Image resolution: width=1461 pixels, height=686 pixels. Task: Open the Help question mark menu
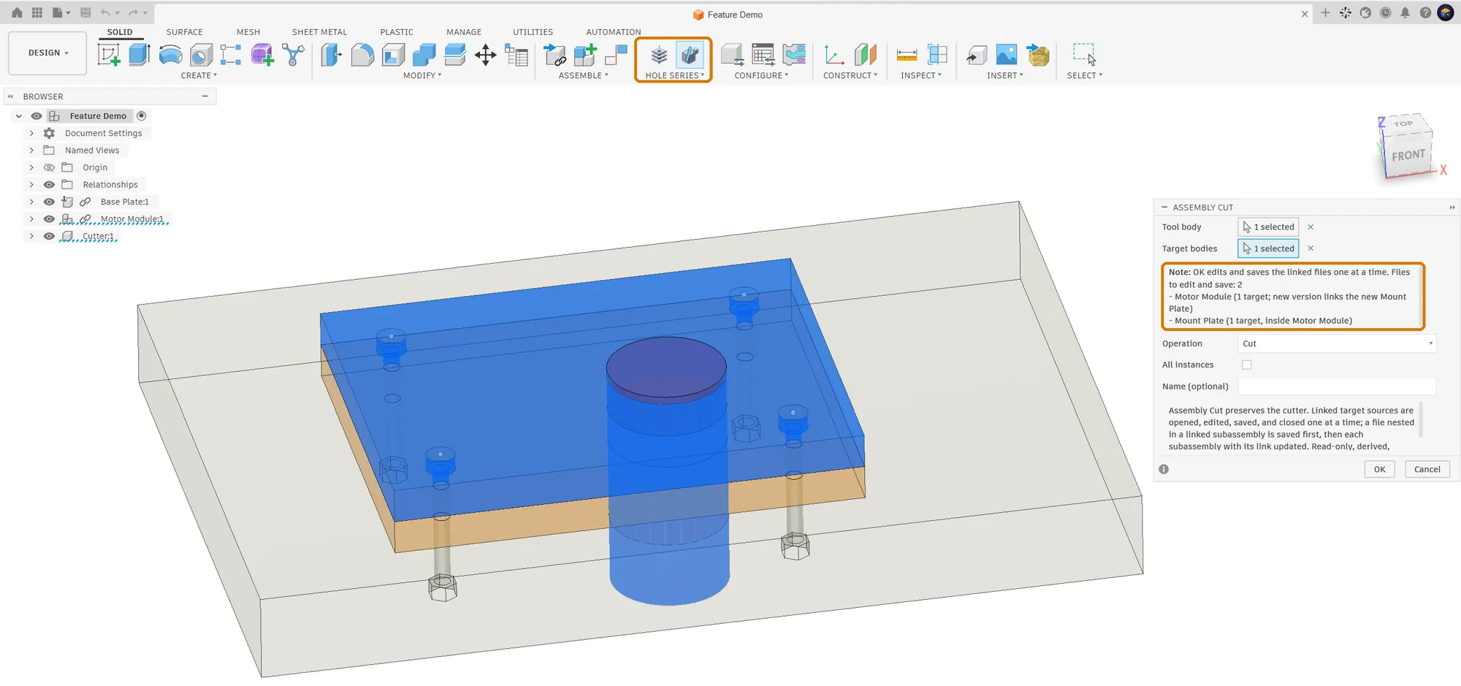pos(1425,12)
